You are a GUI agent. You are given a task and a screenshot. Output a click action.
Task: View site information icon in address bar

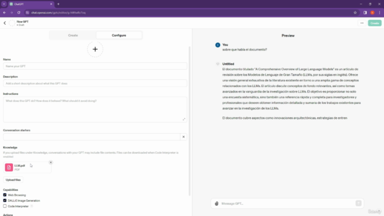pyautogui.click(x=28, y=13)
